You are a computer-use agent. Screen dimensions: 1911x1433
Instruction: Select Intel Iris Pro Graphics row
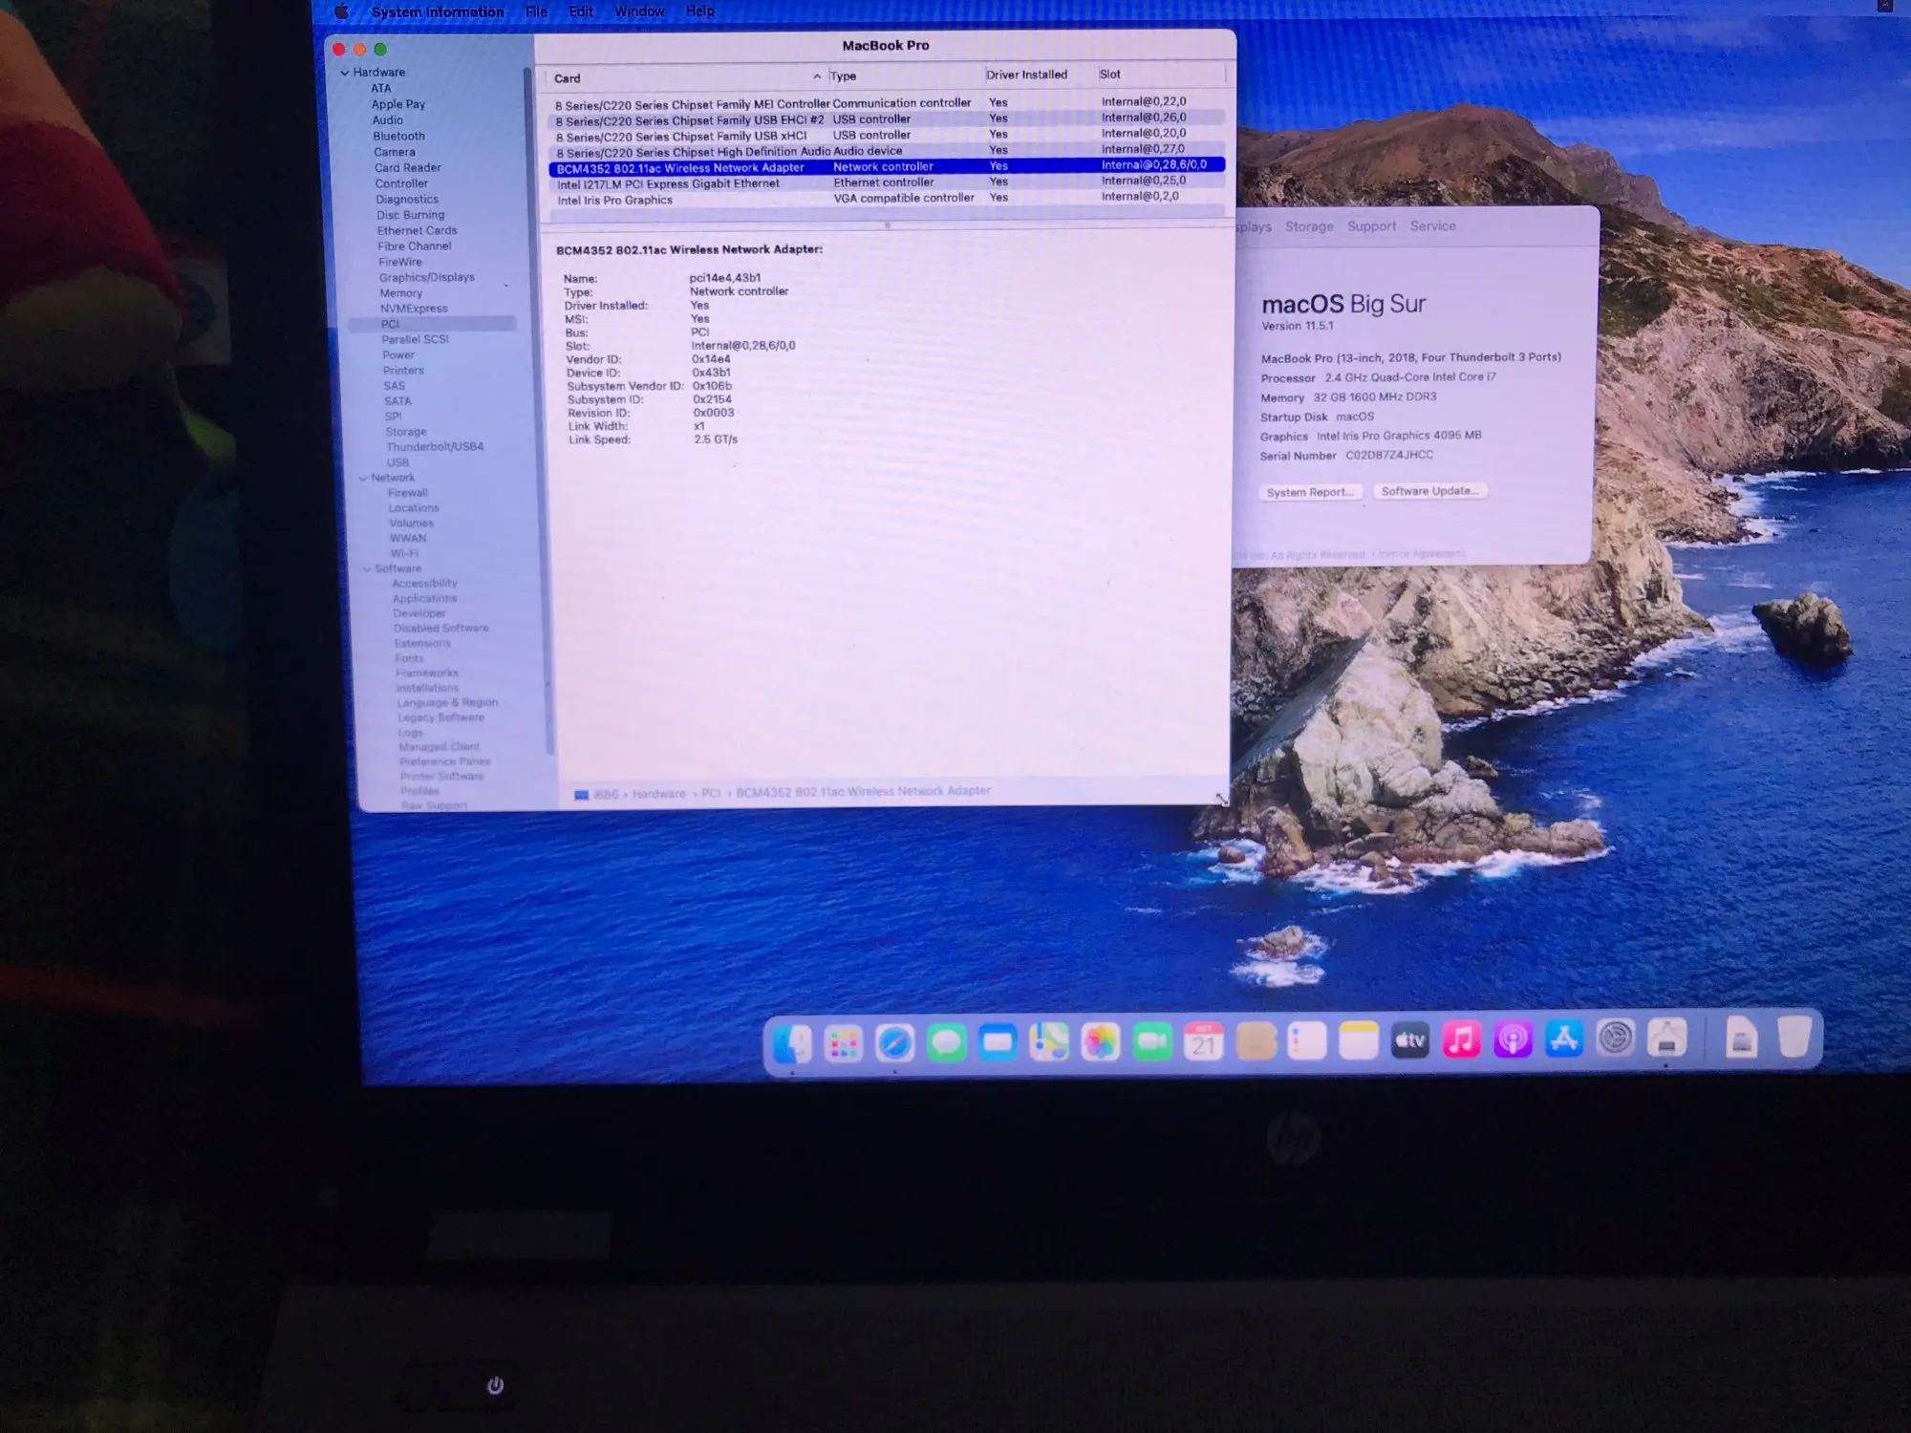pos(615,201)
